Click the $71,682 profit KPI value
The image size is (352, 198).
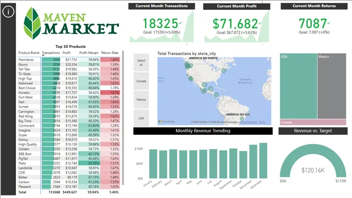click(235, 24)
